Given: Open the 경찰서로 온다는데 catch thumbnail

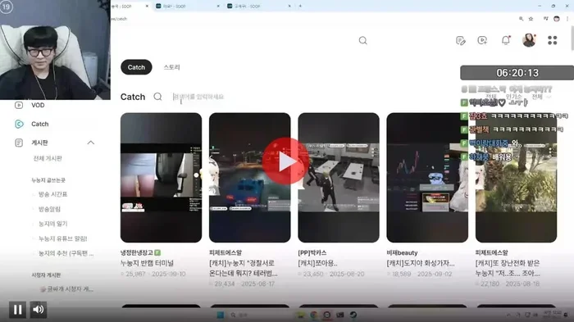Looking at the screenshot, I should pos(249,178).
